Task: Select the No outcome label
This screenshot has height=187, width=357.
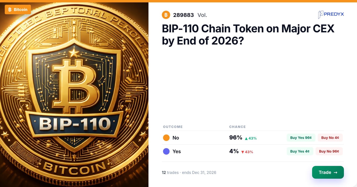Action: tap(176, 138)
